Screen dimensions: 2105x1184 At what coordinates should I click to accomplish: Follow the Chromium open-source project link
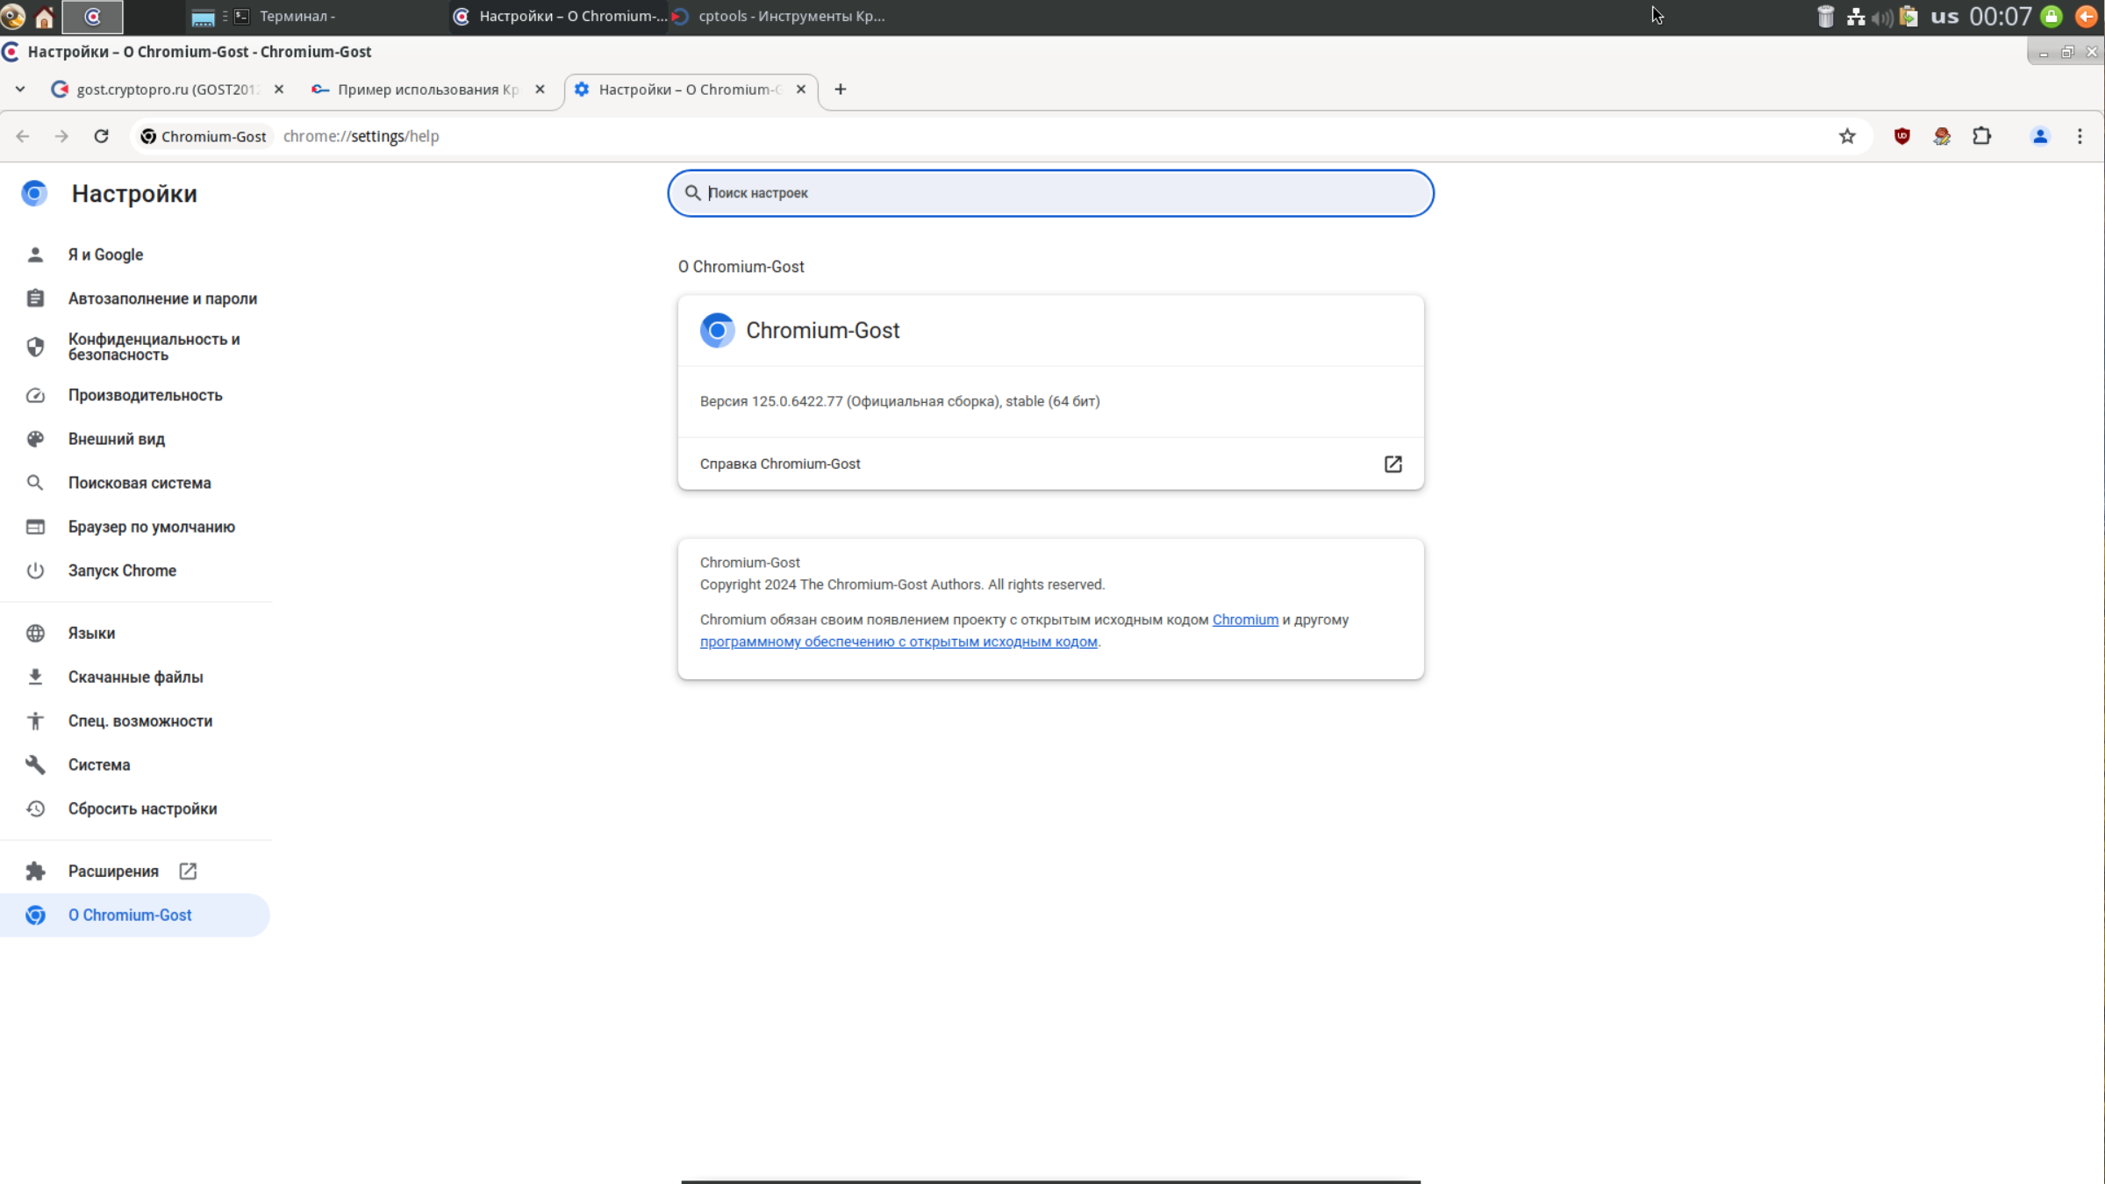click(x=1244, y=620)
